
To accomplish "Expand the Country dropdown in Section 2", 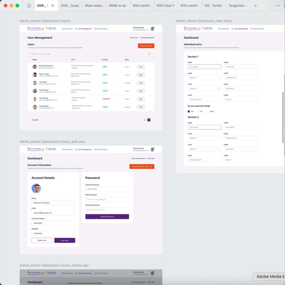I will click(x=204, y=149).
